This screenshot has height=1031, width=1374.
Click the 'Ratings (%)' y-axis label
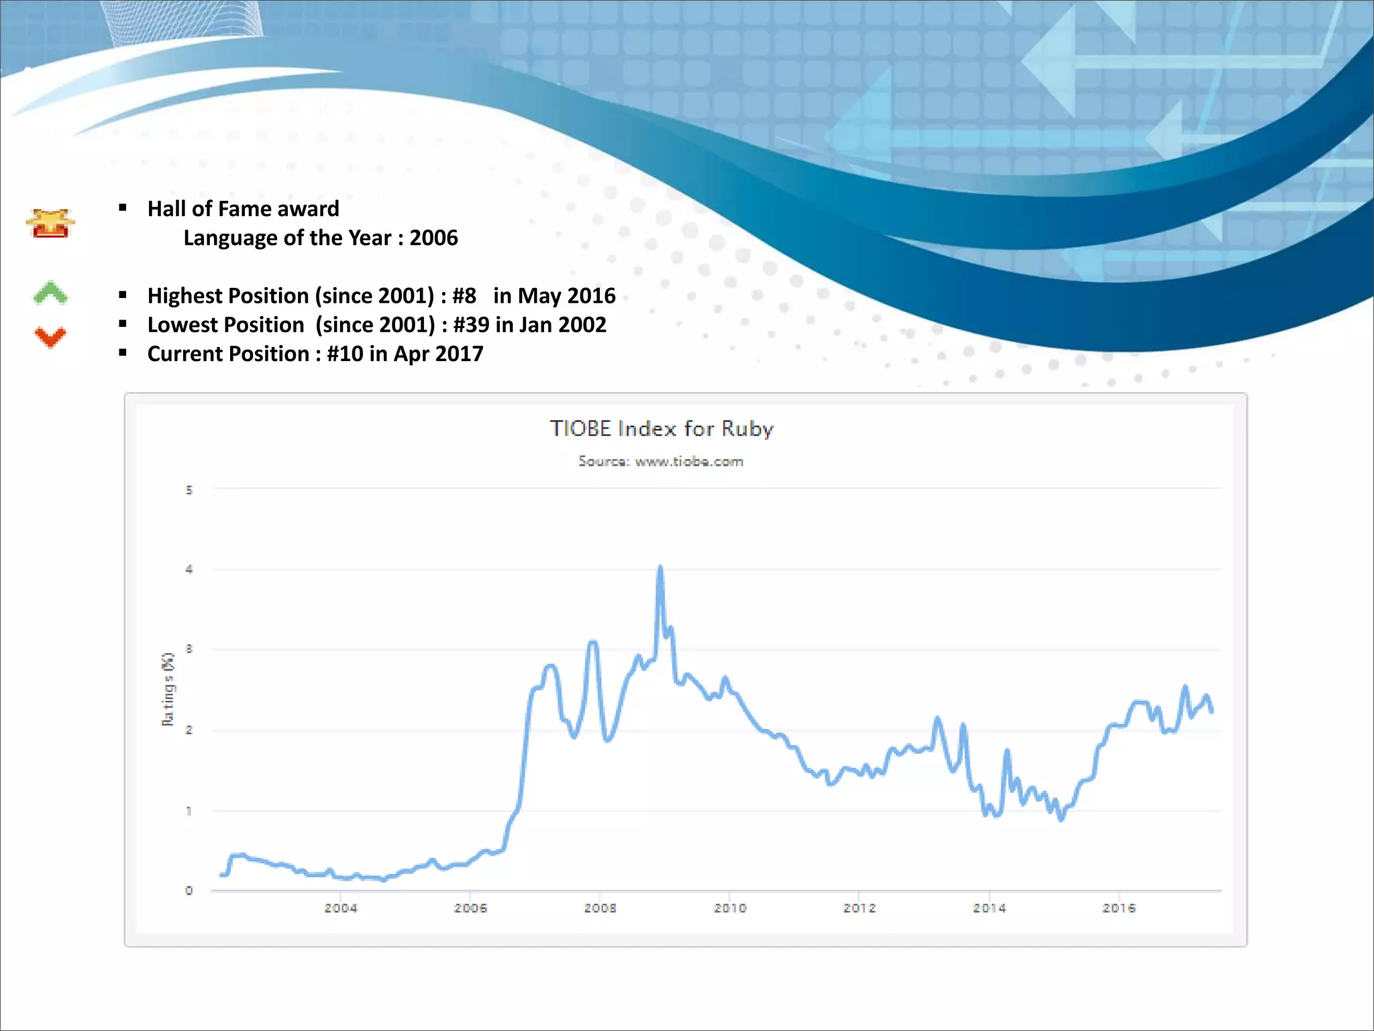(x=168, y=689)
